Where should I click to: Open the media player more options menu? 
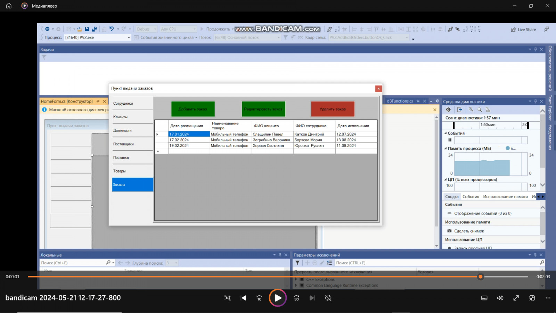click(548, 298)
